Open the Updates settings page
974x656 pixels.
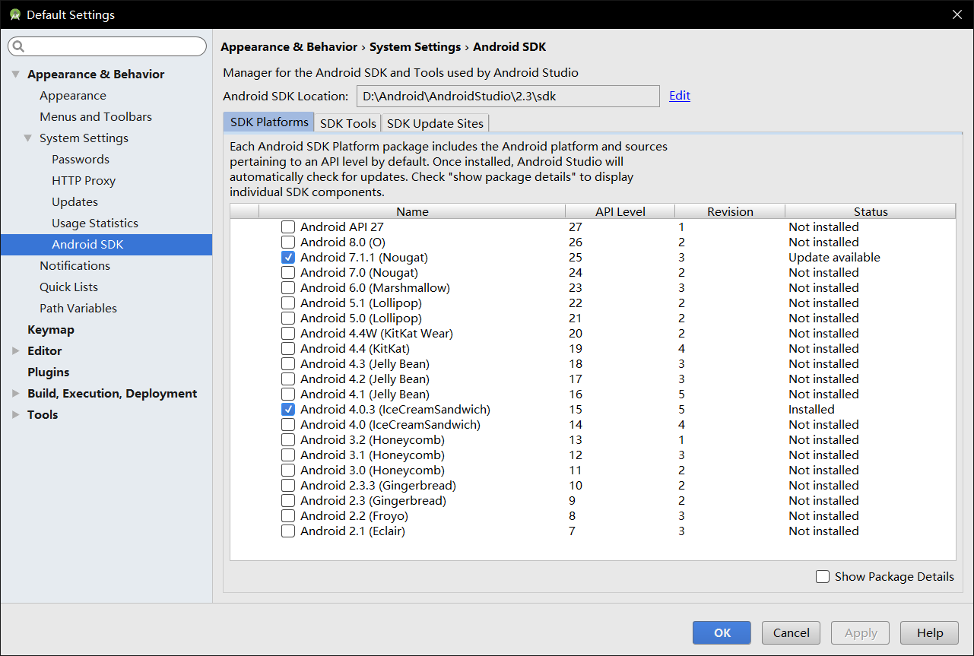pyautogui.click(x=75, y=202)
